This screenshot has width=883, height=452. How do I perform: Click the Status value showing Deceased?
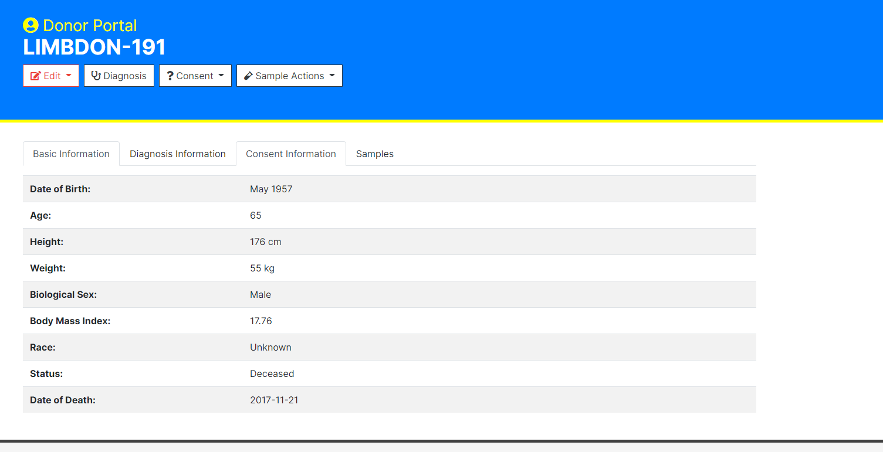point(272,373)
